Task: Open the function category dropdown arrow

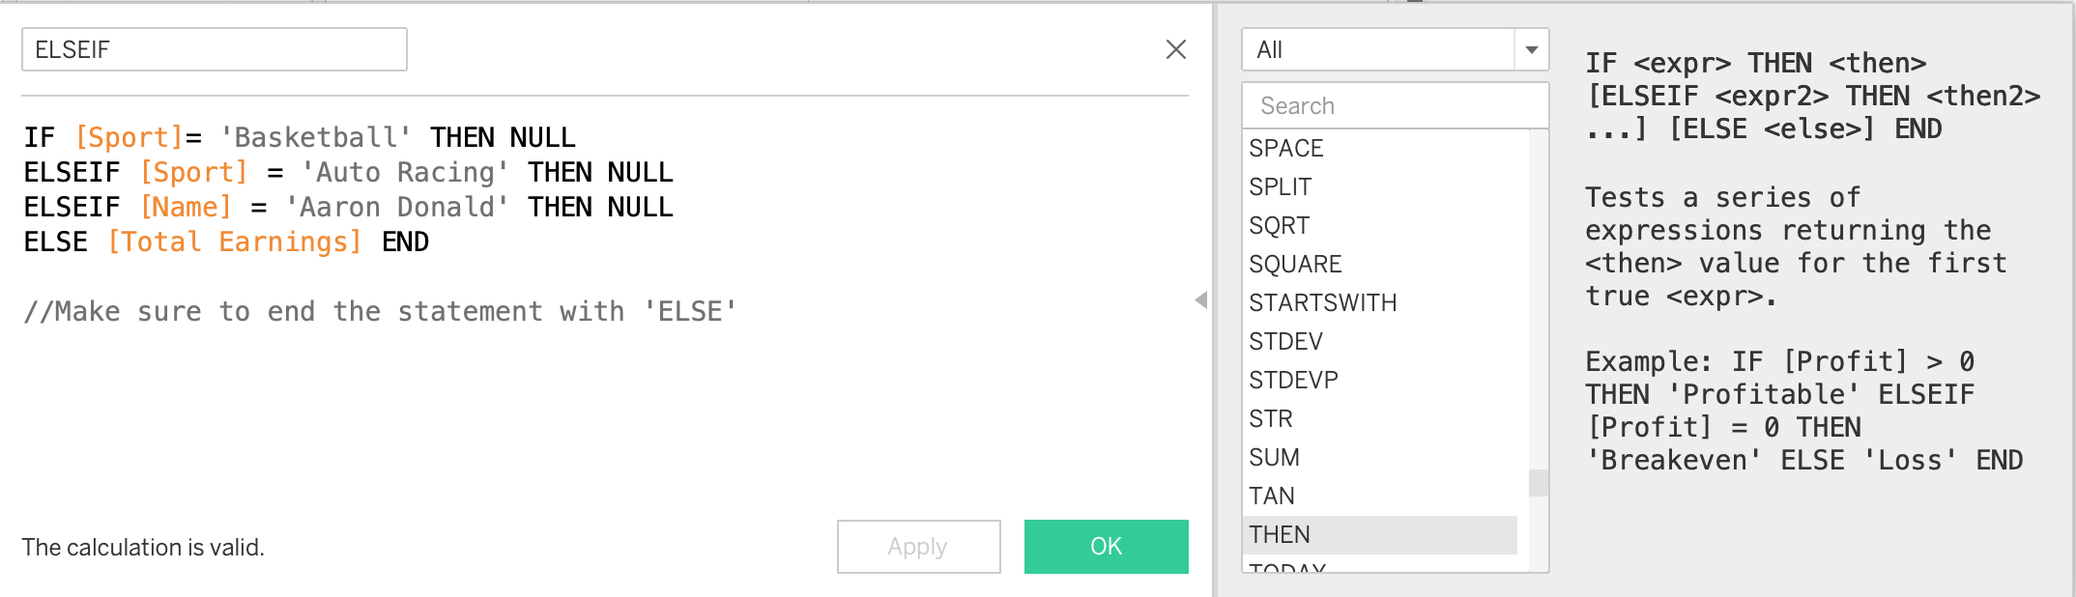Action: pyautogui.click(x=1531, y=49)
